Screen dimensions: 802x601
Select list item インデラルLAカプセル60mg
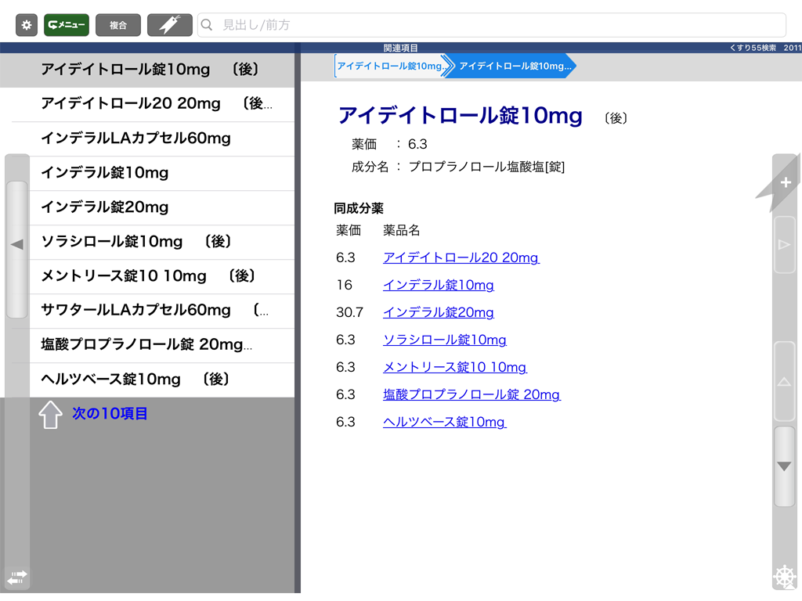[x=147, y=139]
